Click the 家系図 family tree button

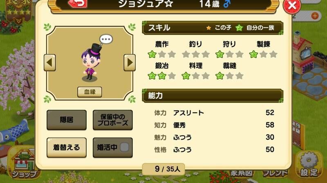coord(241,173)
